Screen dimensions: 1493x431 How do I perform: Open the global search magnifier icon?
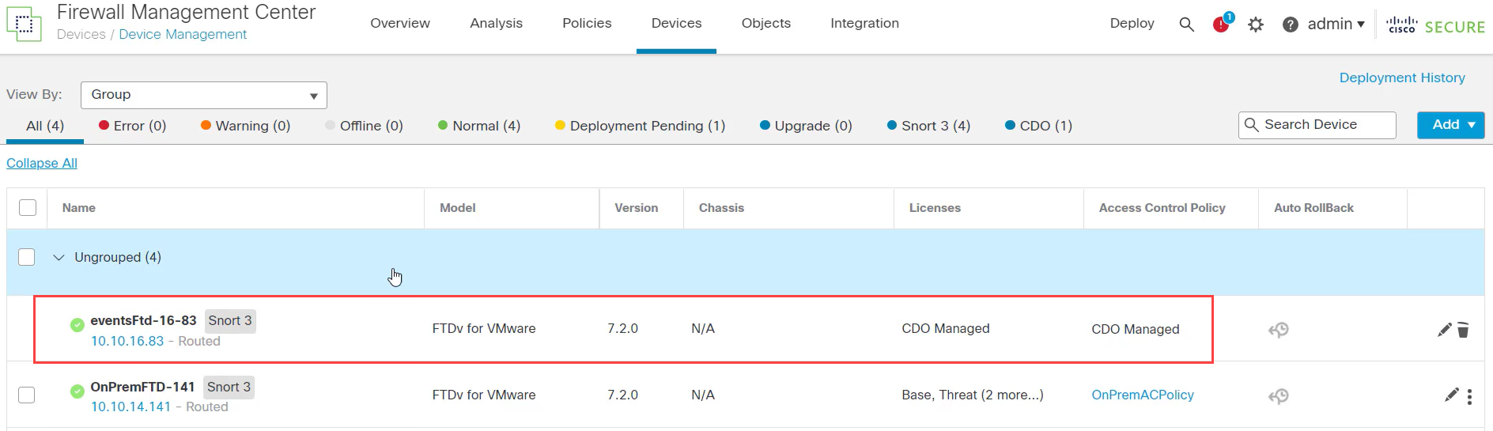click(1186, 25)
